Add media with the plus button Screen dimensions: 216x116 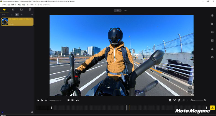32,14
